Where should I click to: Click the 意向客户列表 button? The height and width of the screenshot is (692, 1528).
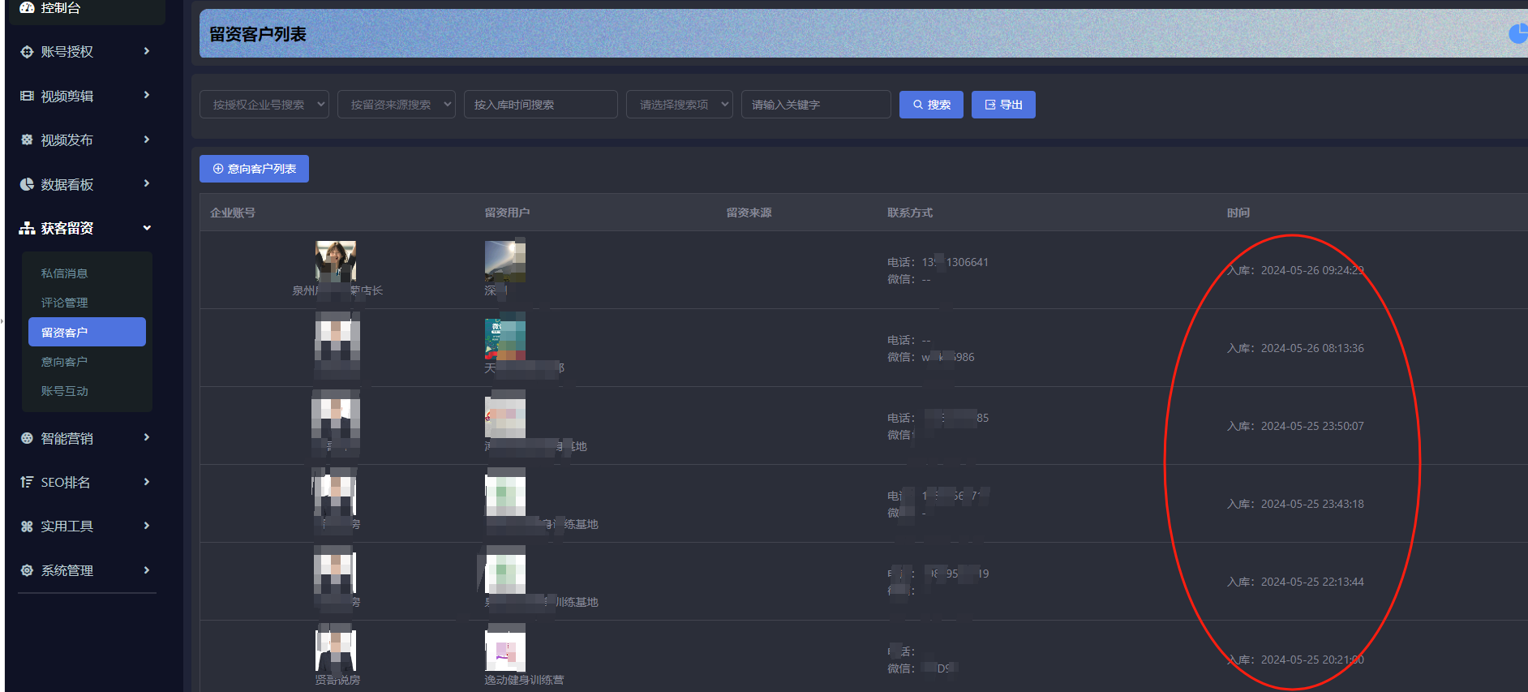(x=254, y=169)
